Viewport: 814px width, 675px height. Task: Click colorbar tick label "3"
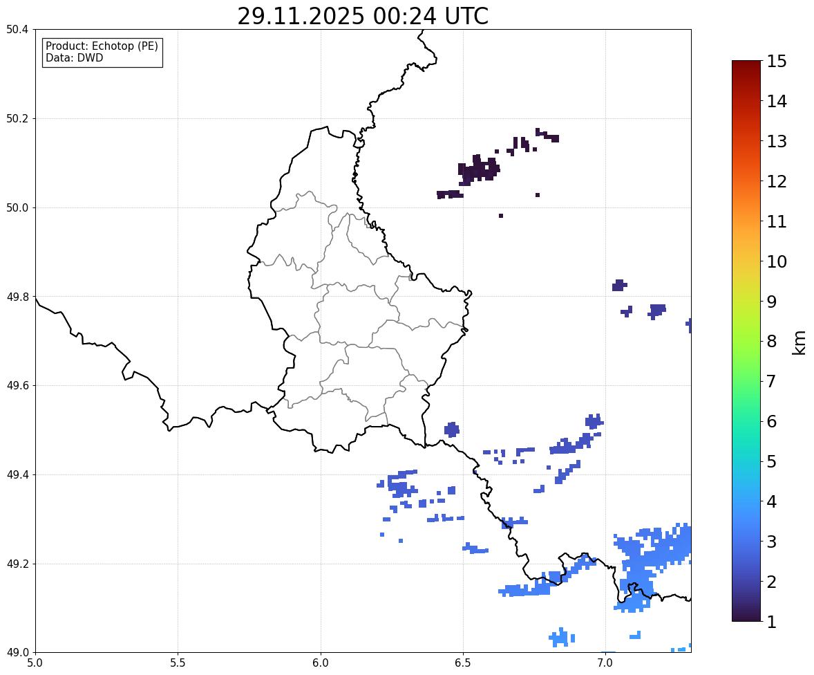pos(772,542)
